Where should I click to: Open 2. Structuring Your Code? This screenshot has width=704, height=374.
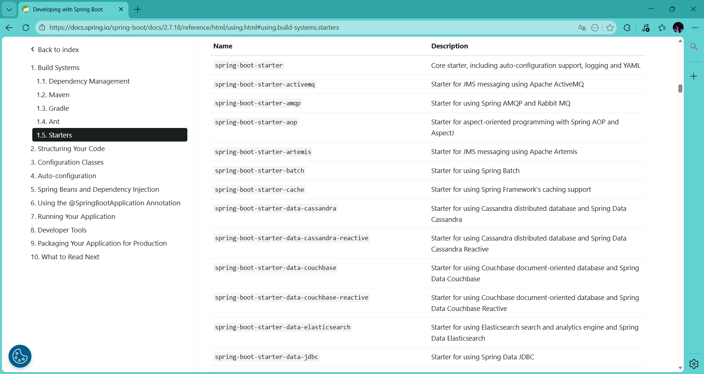(x=67, y=148)
